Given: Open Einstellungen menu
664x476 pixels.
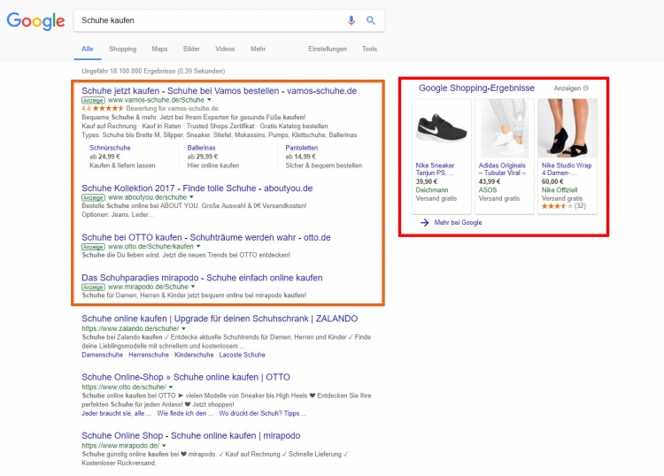Looking at the screenshot, I should [x=328, y=49].
